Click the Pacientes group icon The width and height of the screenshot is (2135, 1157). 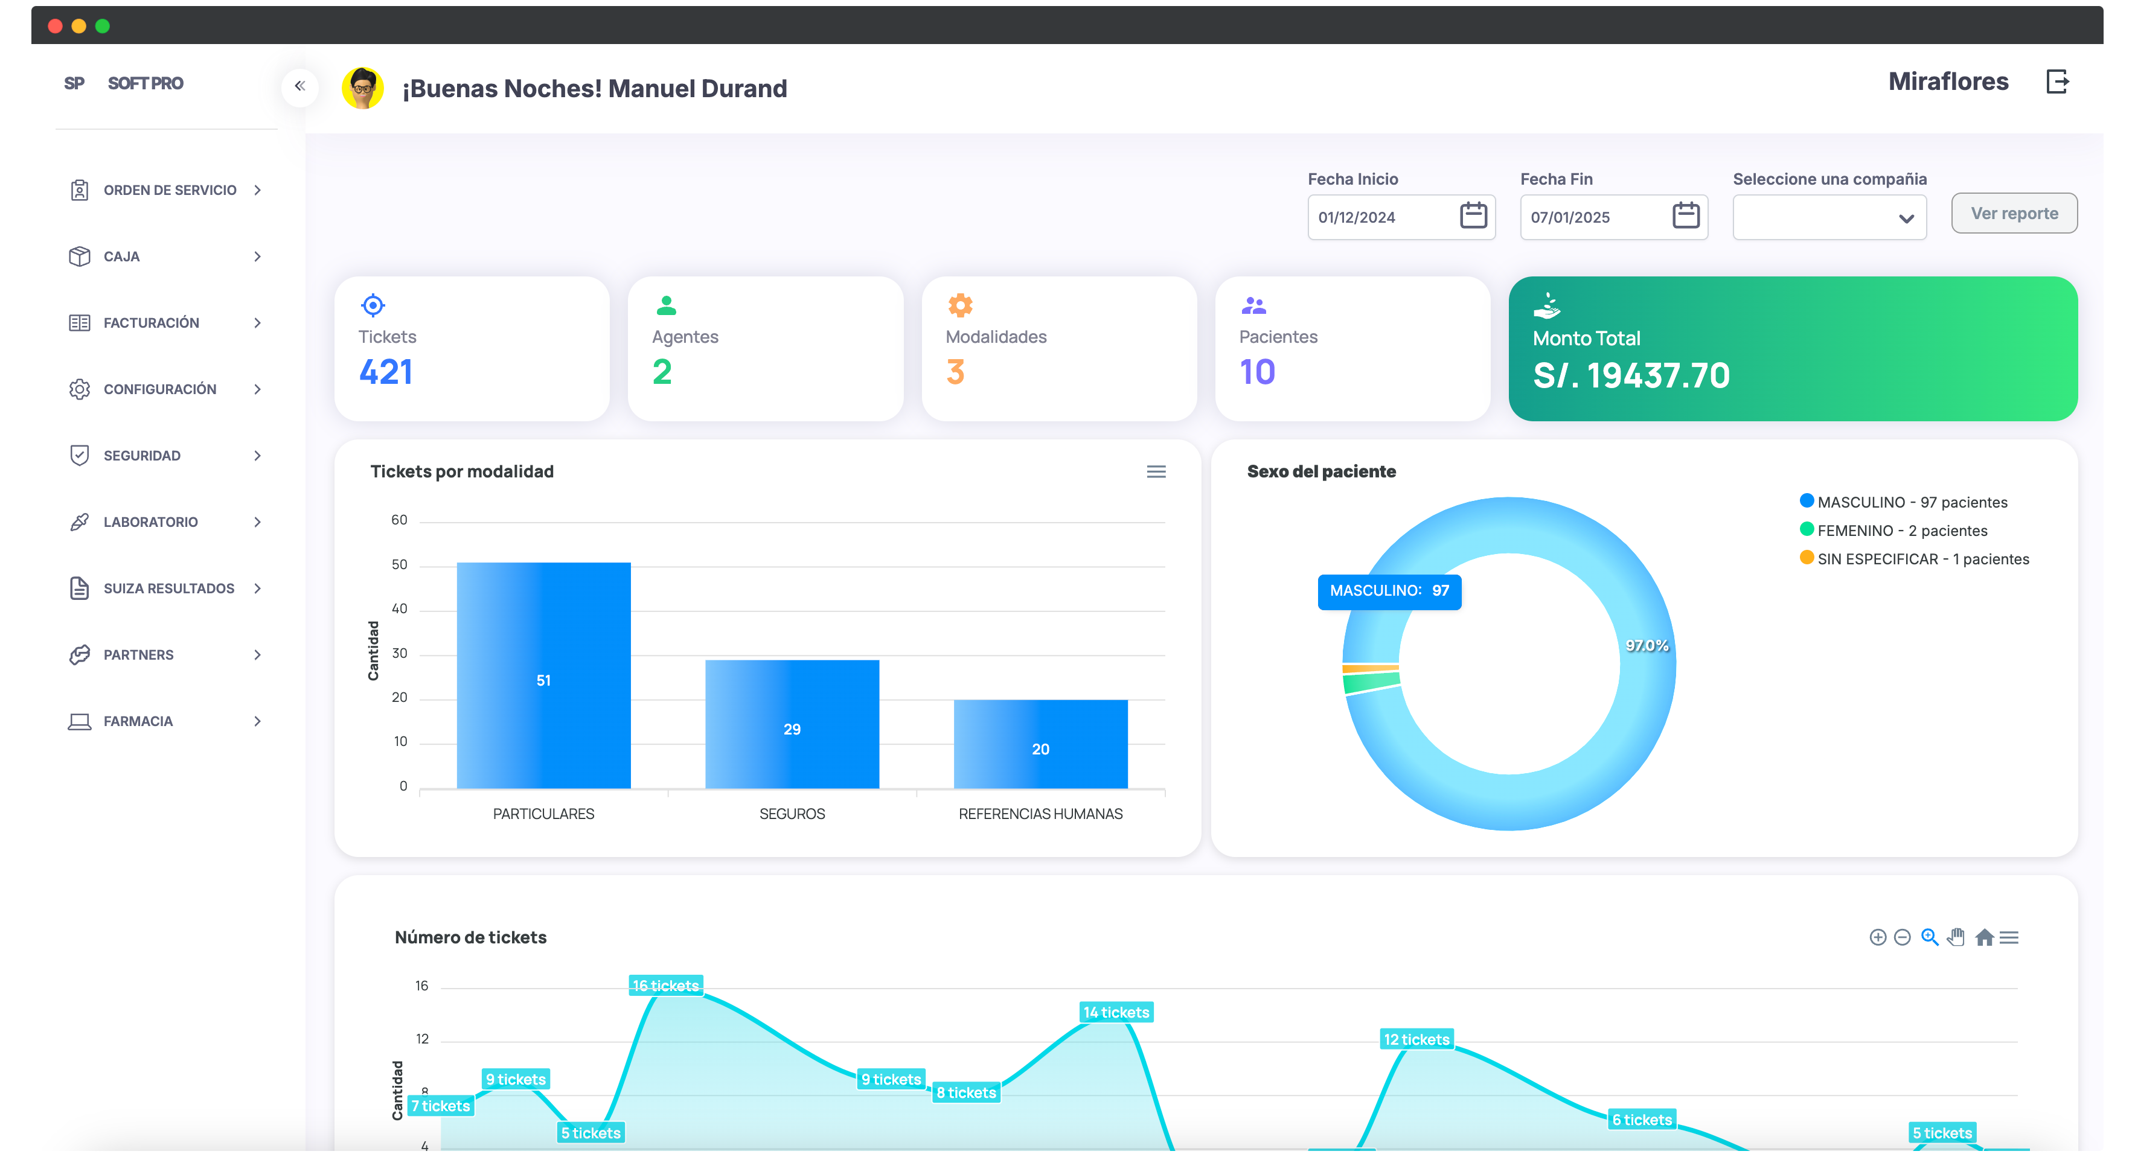pos(1253,305)
